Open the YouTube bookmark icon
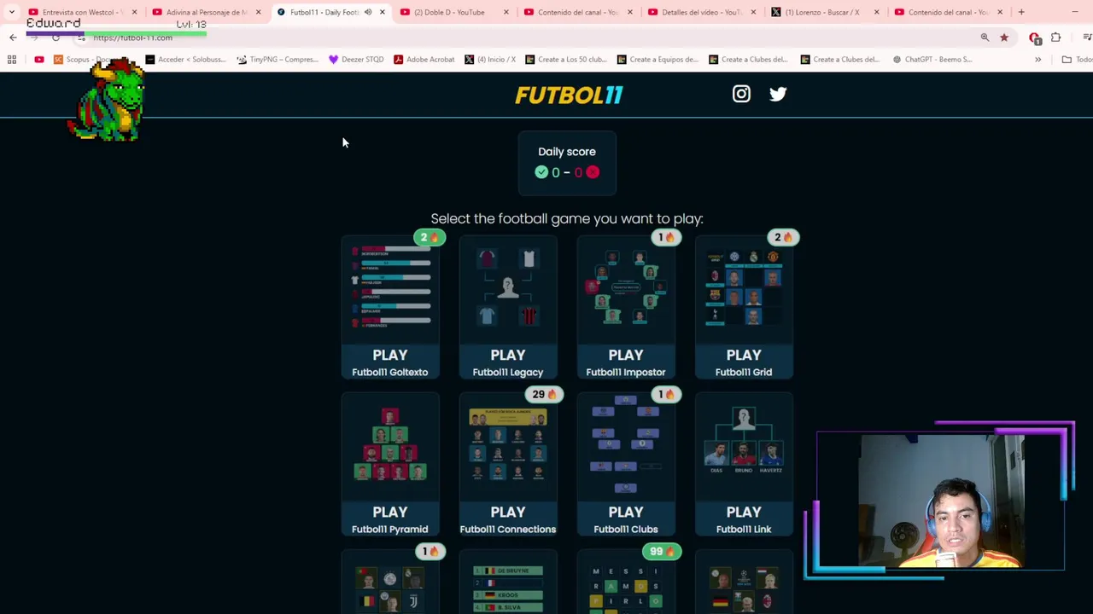 (39, 60)
